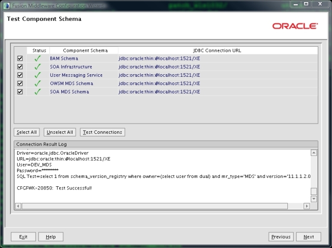Click the CFGFWK-20850 Test Successful message
This screenshot has width=332, height=248.
click(x=54, y=188)
